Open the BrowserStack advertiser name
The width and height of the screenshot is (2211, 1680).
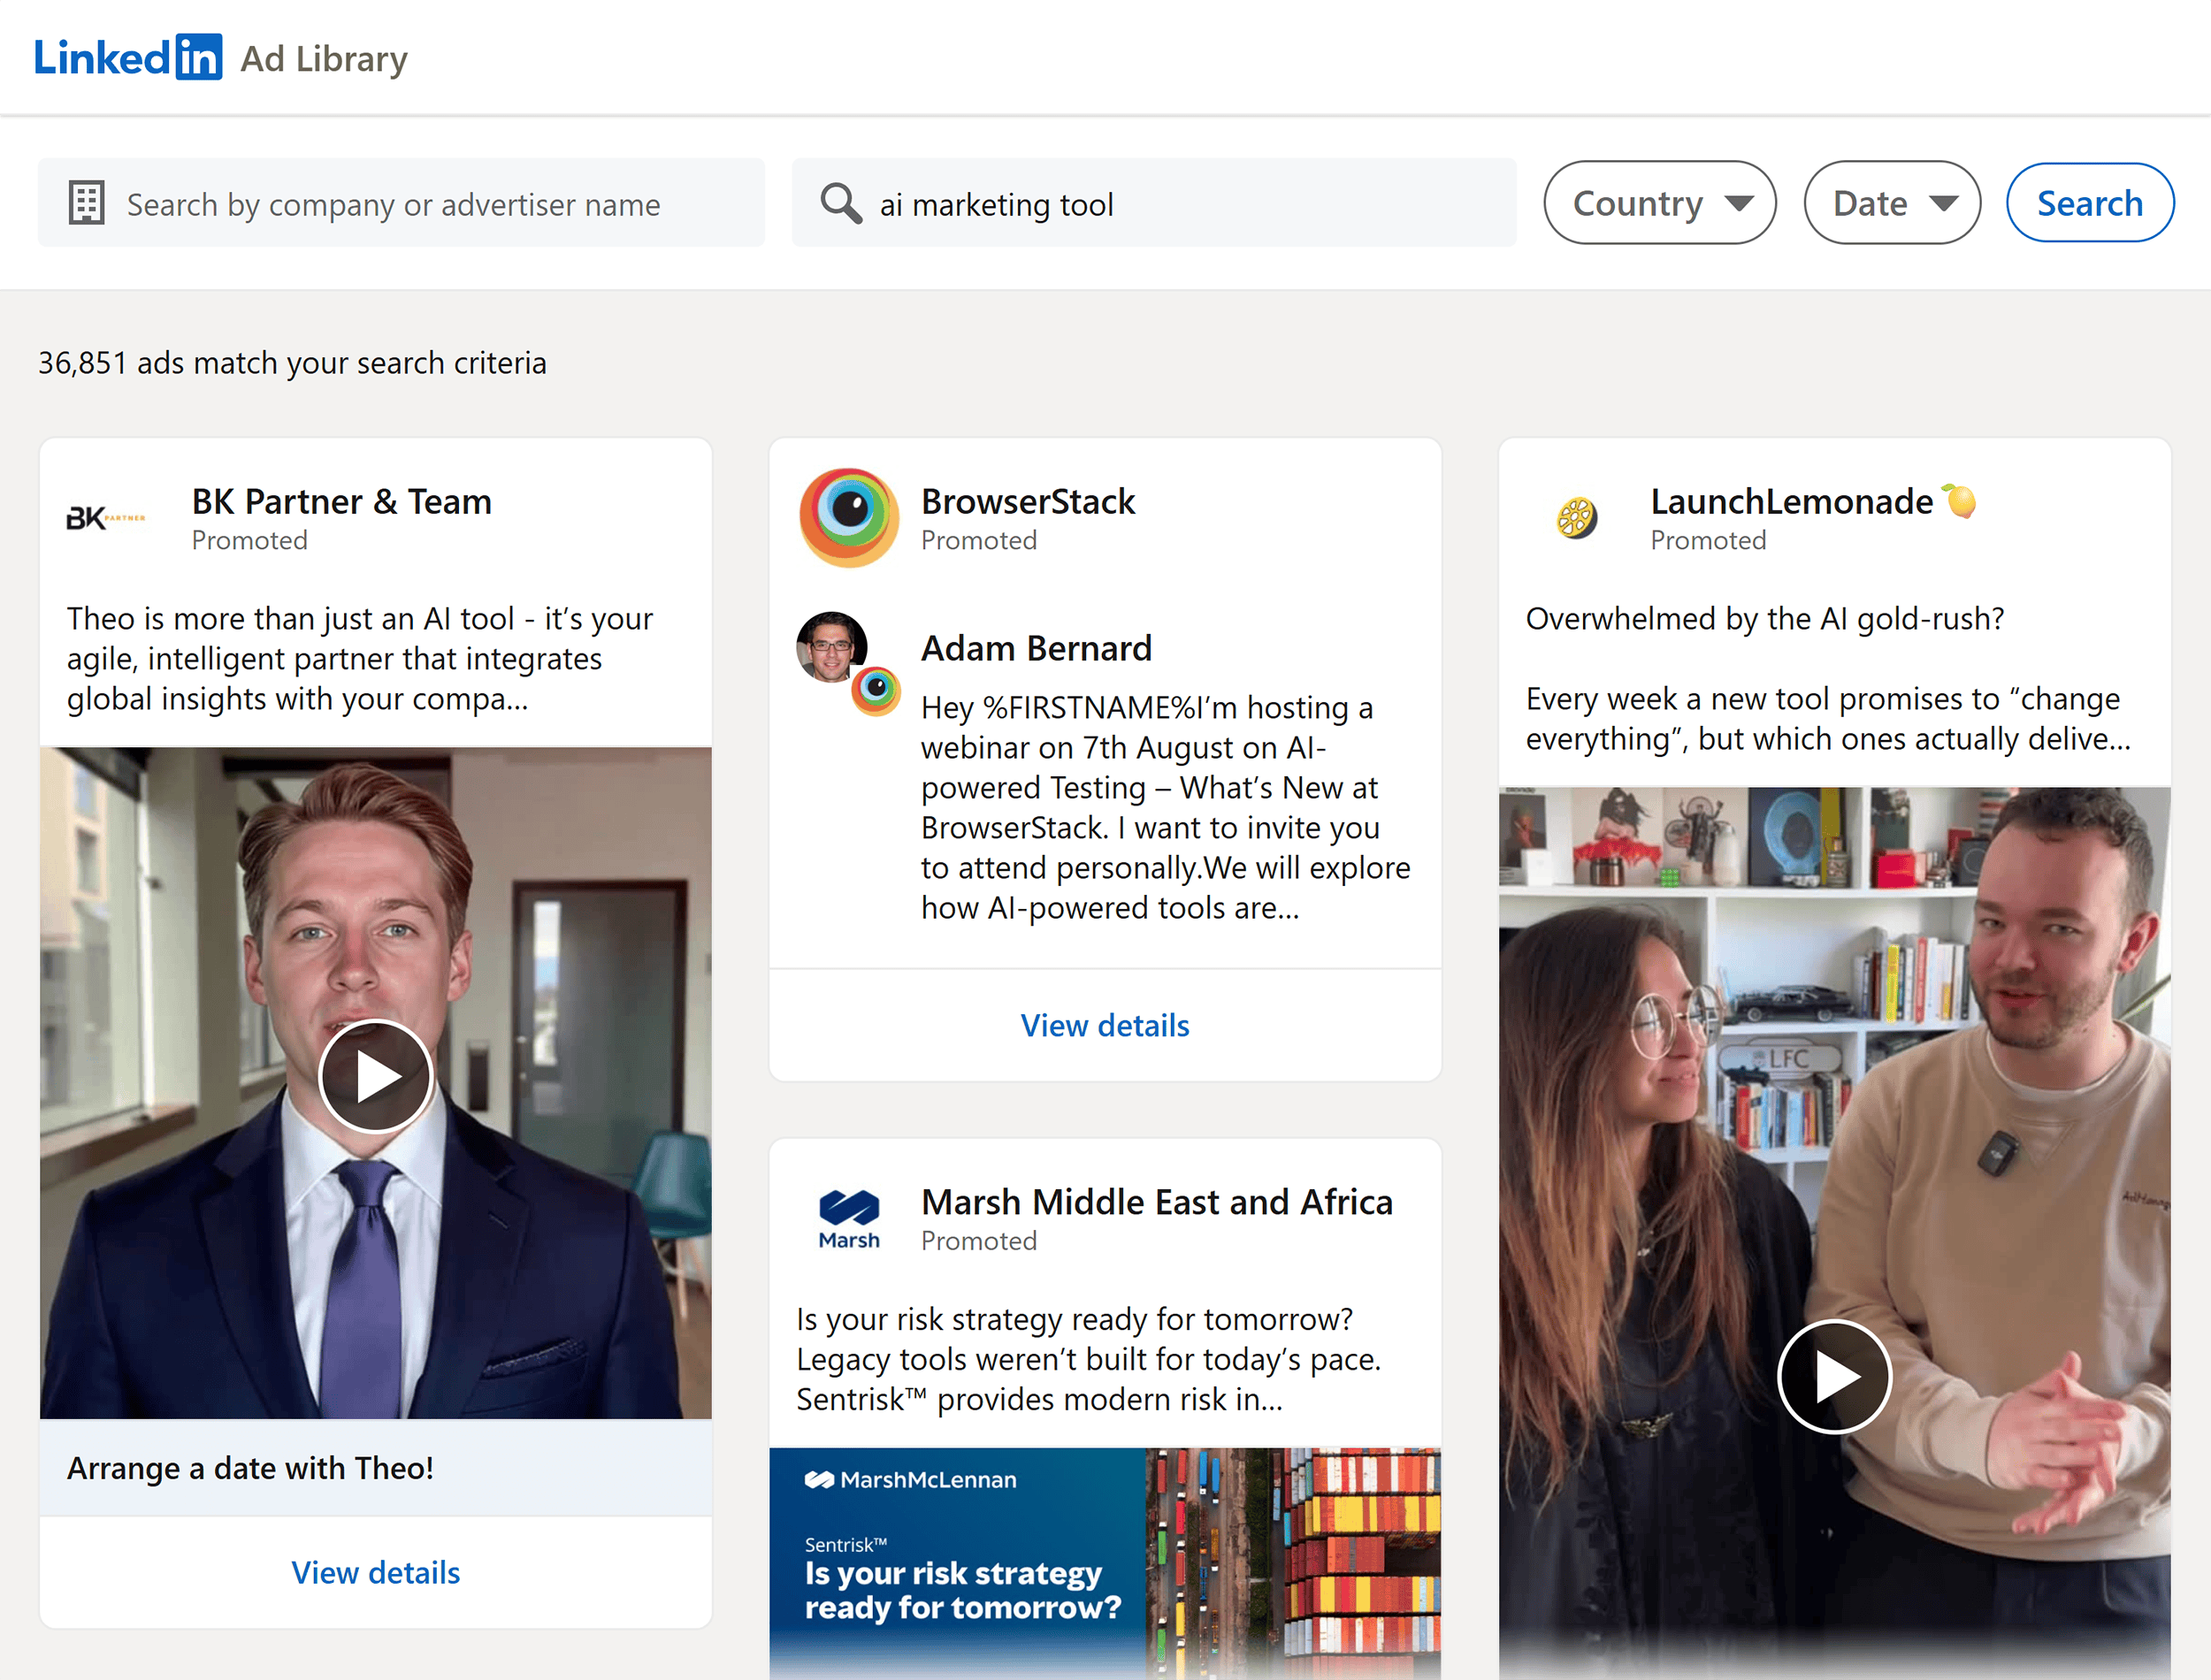coord(1028,501)
